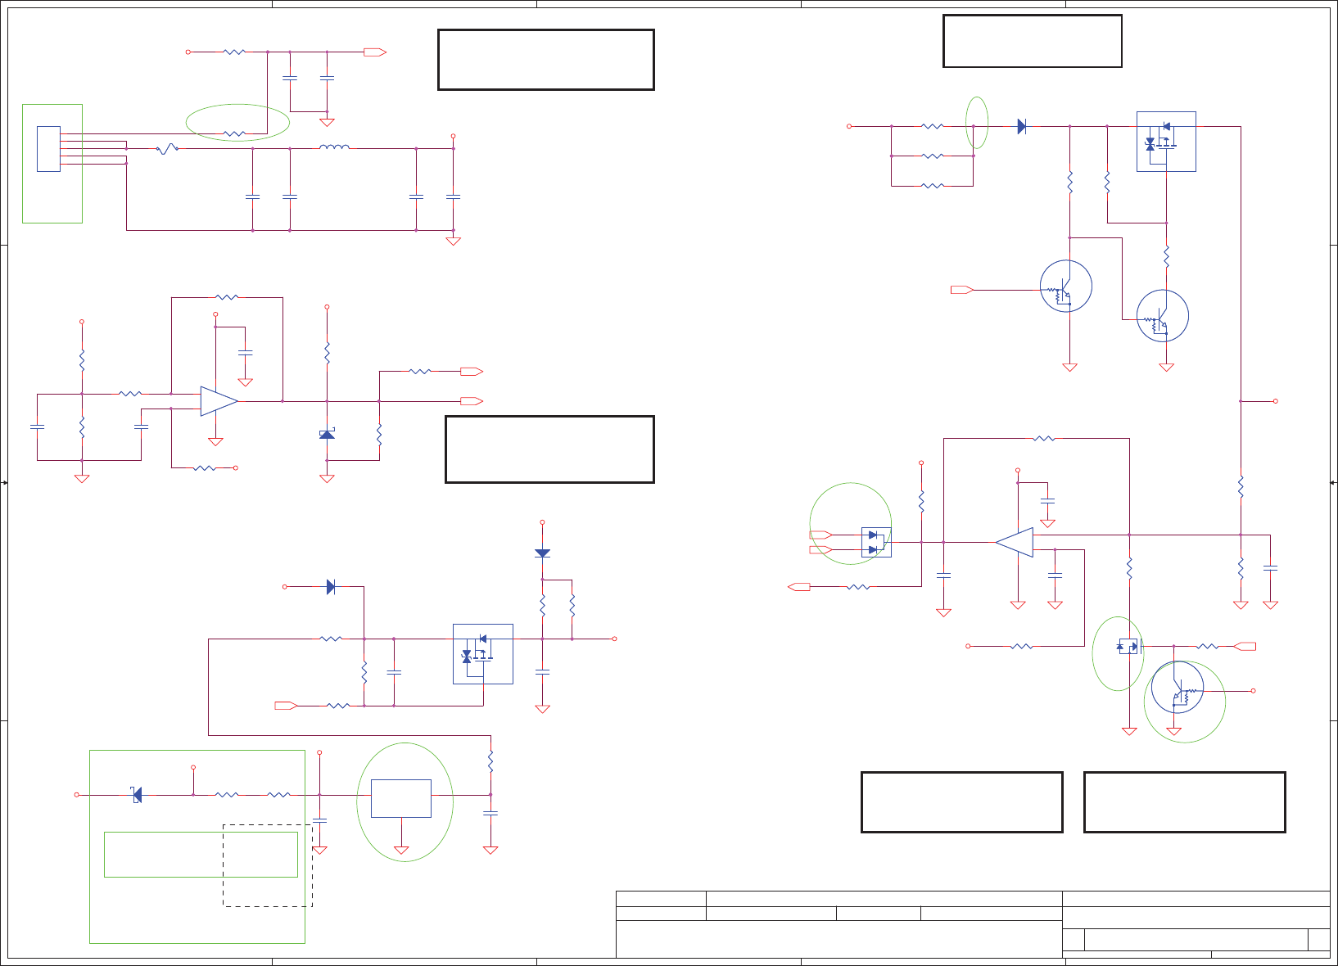Viewport: 1338px width, 966px height.
Task: Select the bottom resistor of the three parallel resistors
Action: coord(933,186)
